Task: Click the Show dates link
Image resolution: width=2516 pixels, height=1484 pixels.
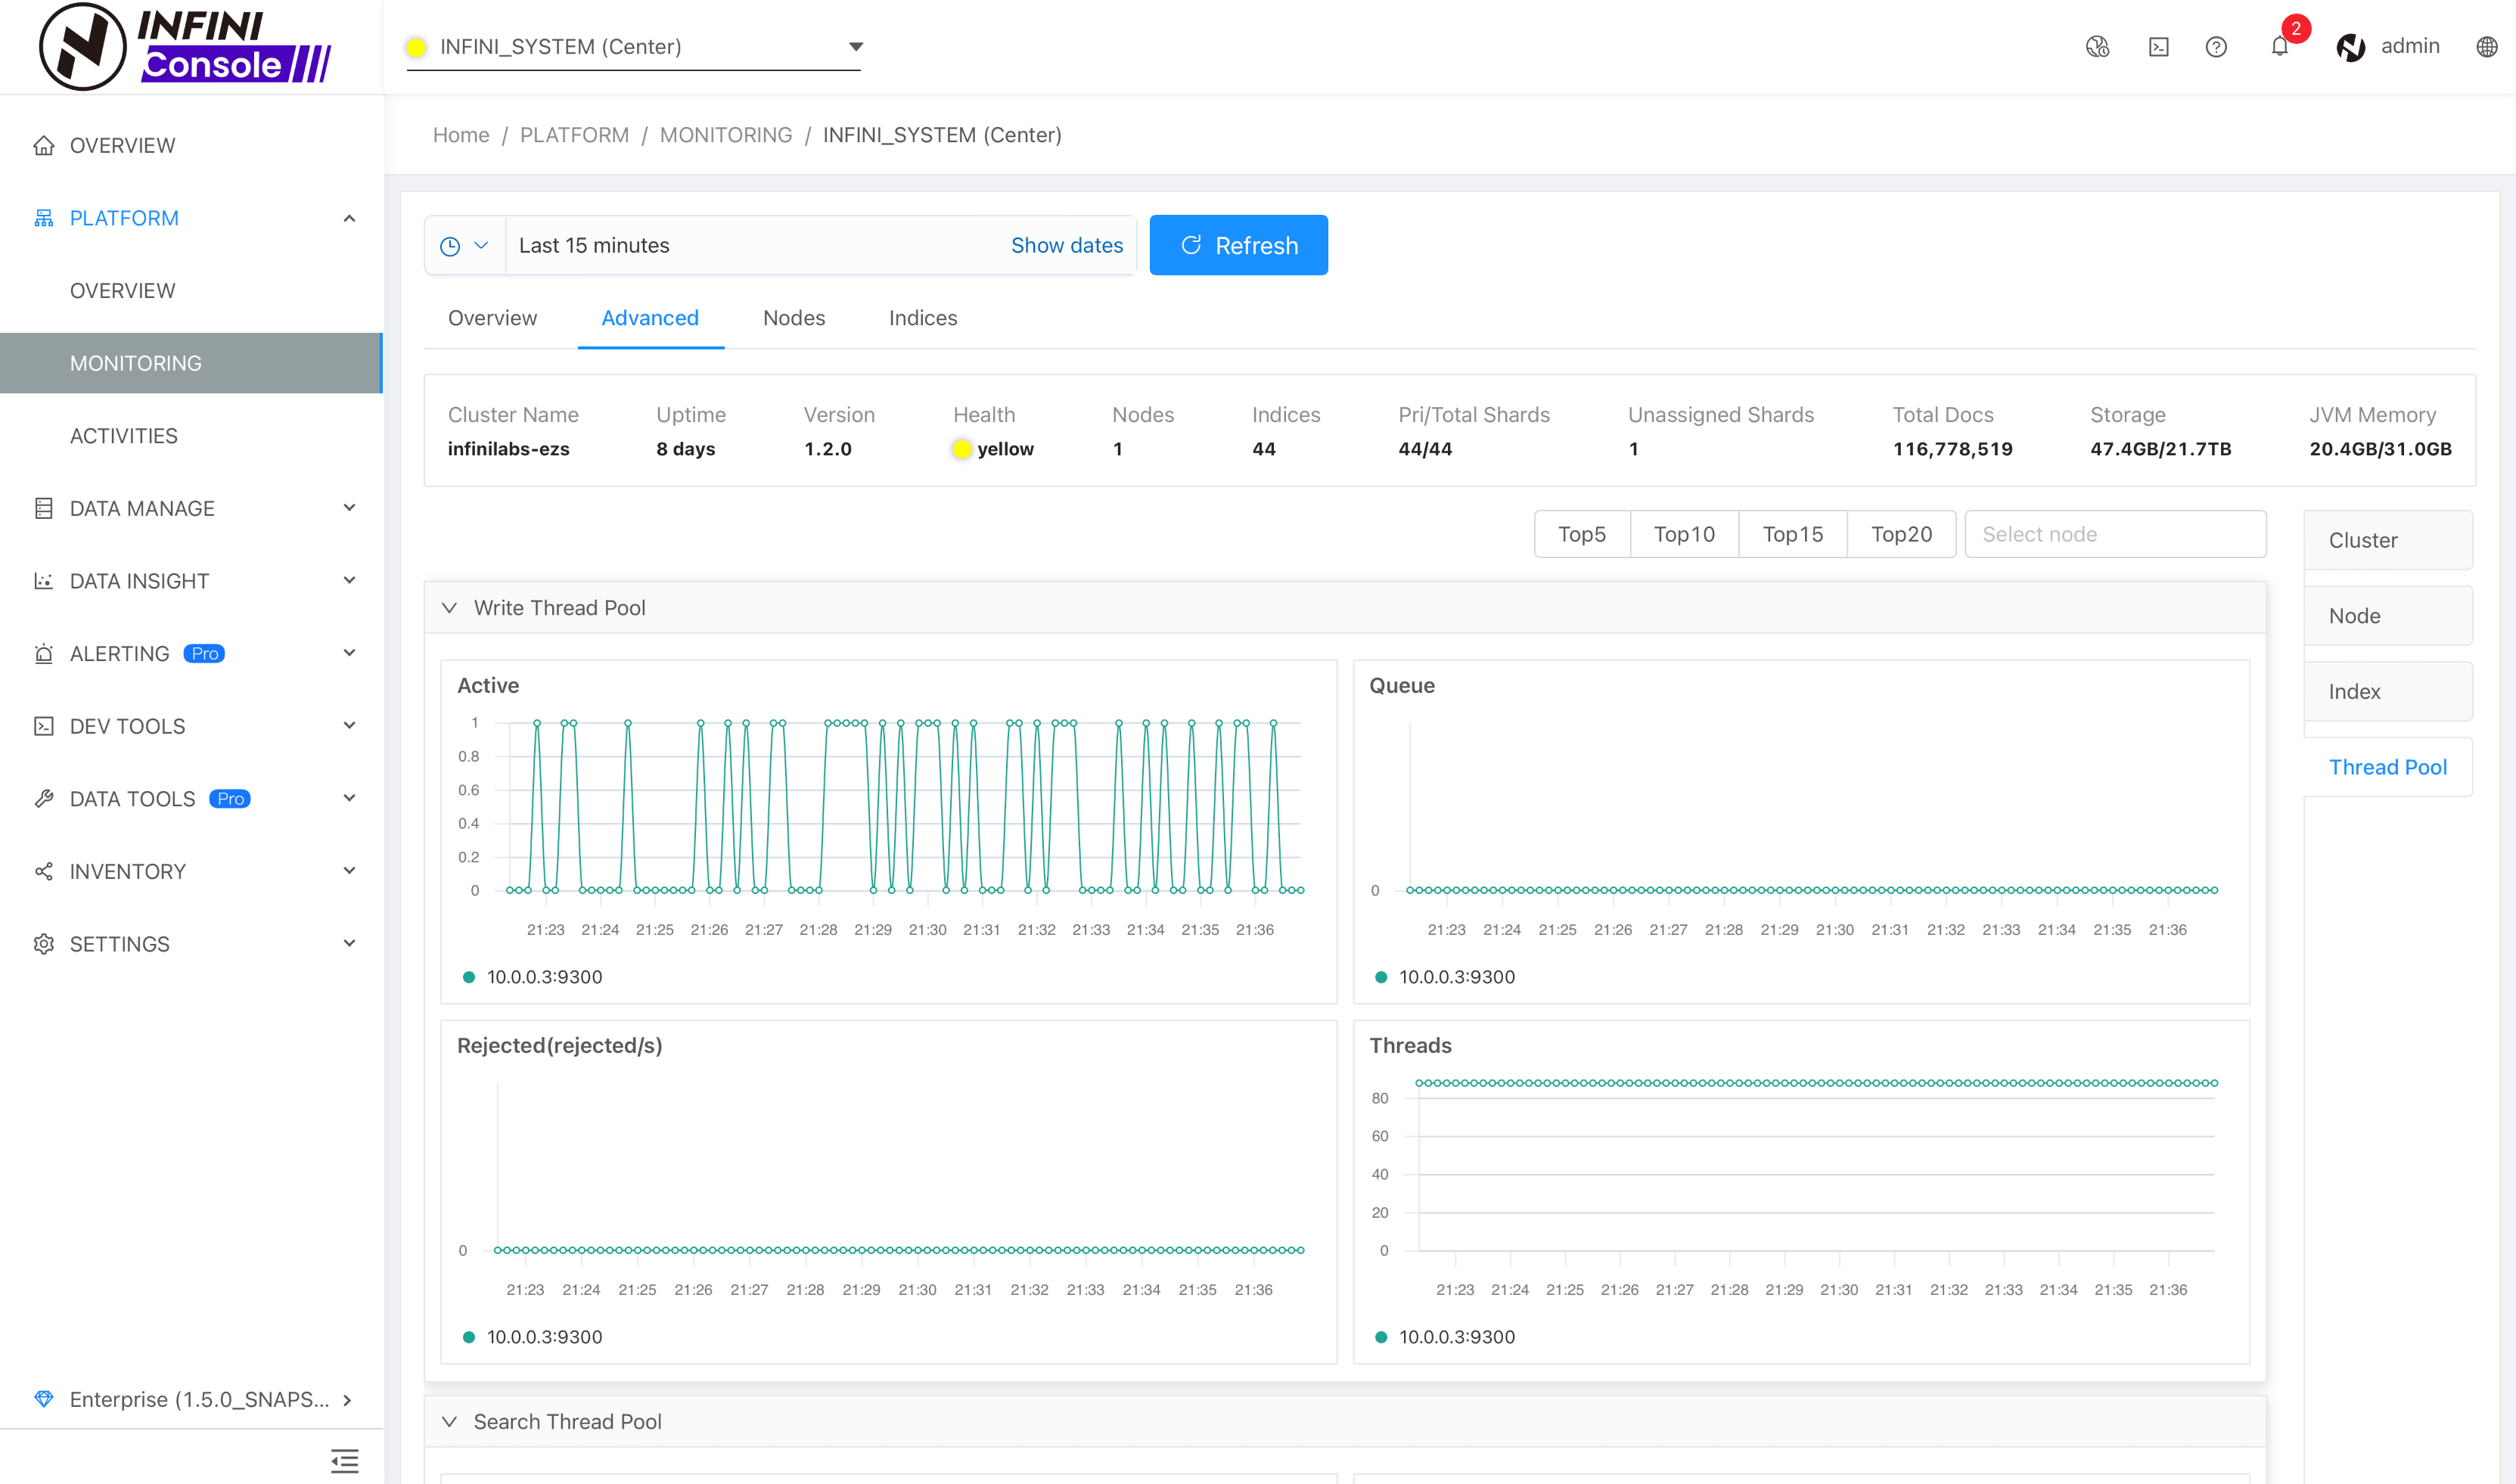Action: [x=1067, y=245]
